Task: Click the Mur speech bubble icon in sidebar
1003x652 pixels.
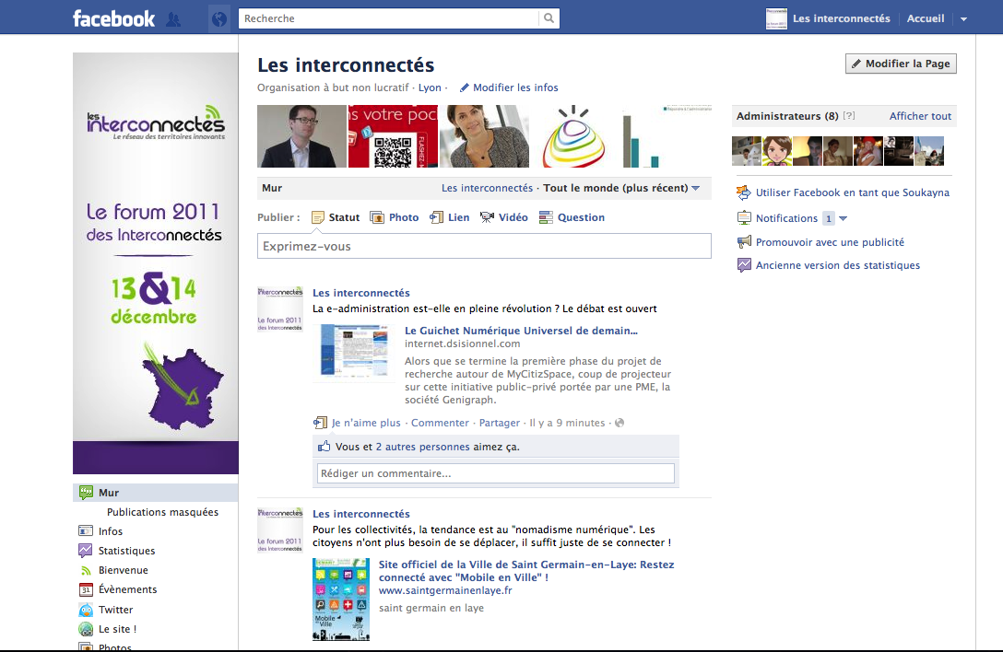Action: 86,492
